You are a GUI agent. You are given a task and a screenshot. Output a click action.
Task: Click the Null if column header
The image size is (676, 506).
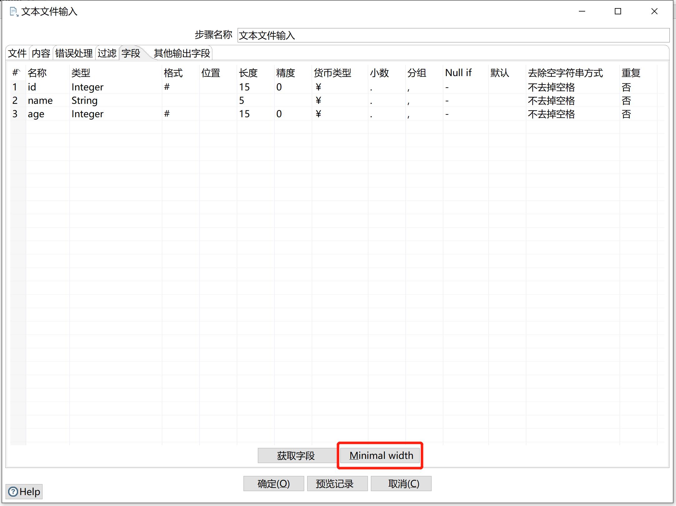coord(466,73)
